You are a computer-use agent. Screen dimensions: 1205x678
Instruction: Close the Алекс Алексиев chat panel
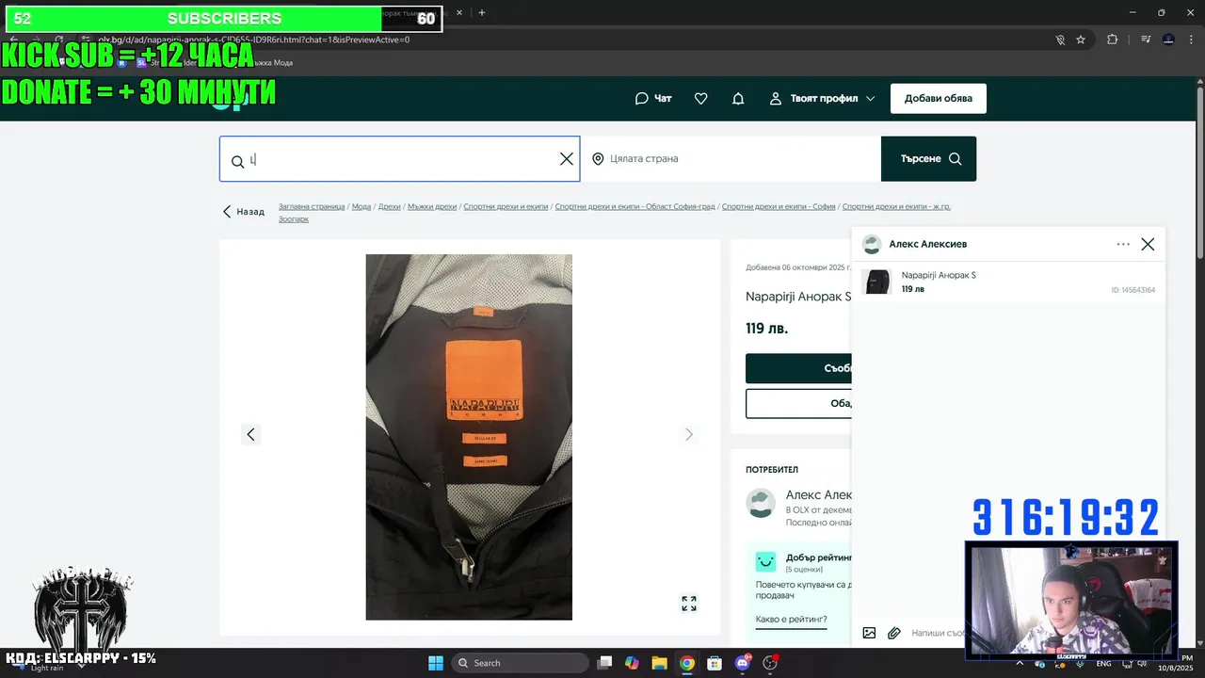pos(1148,244)
